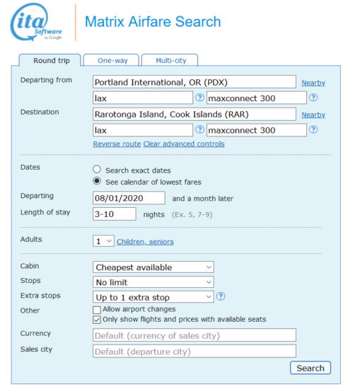Screen dimensions: 350x389
Task: Click the Departing from field with PDX
Action: point(194,82)
